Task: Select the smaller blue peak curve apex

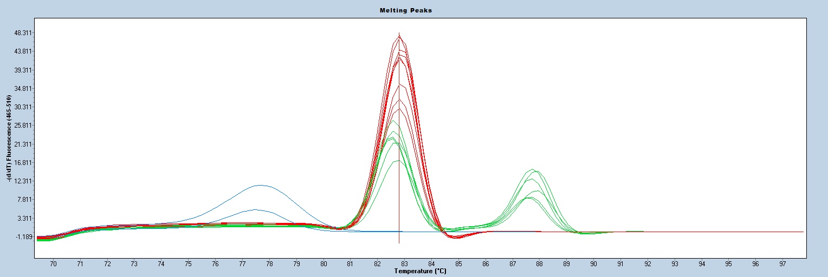Action: pos(255,210)
